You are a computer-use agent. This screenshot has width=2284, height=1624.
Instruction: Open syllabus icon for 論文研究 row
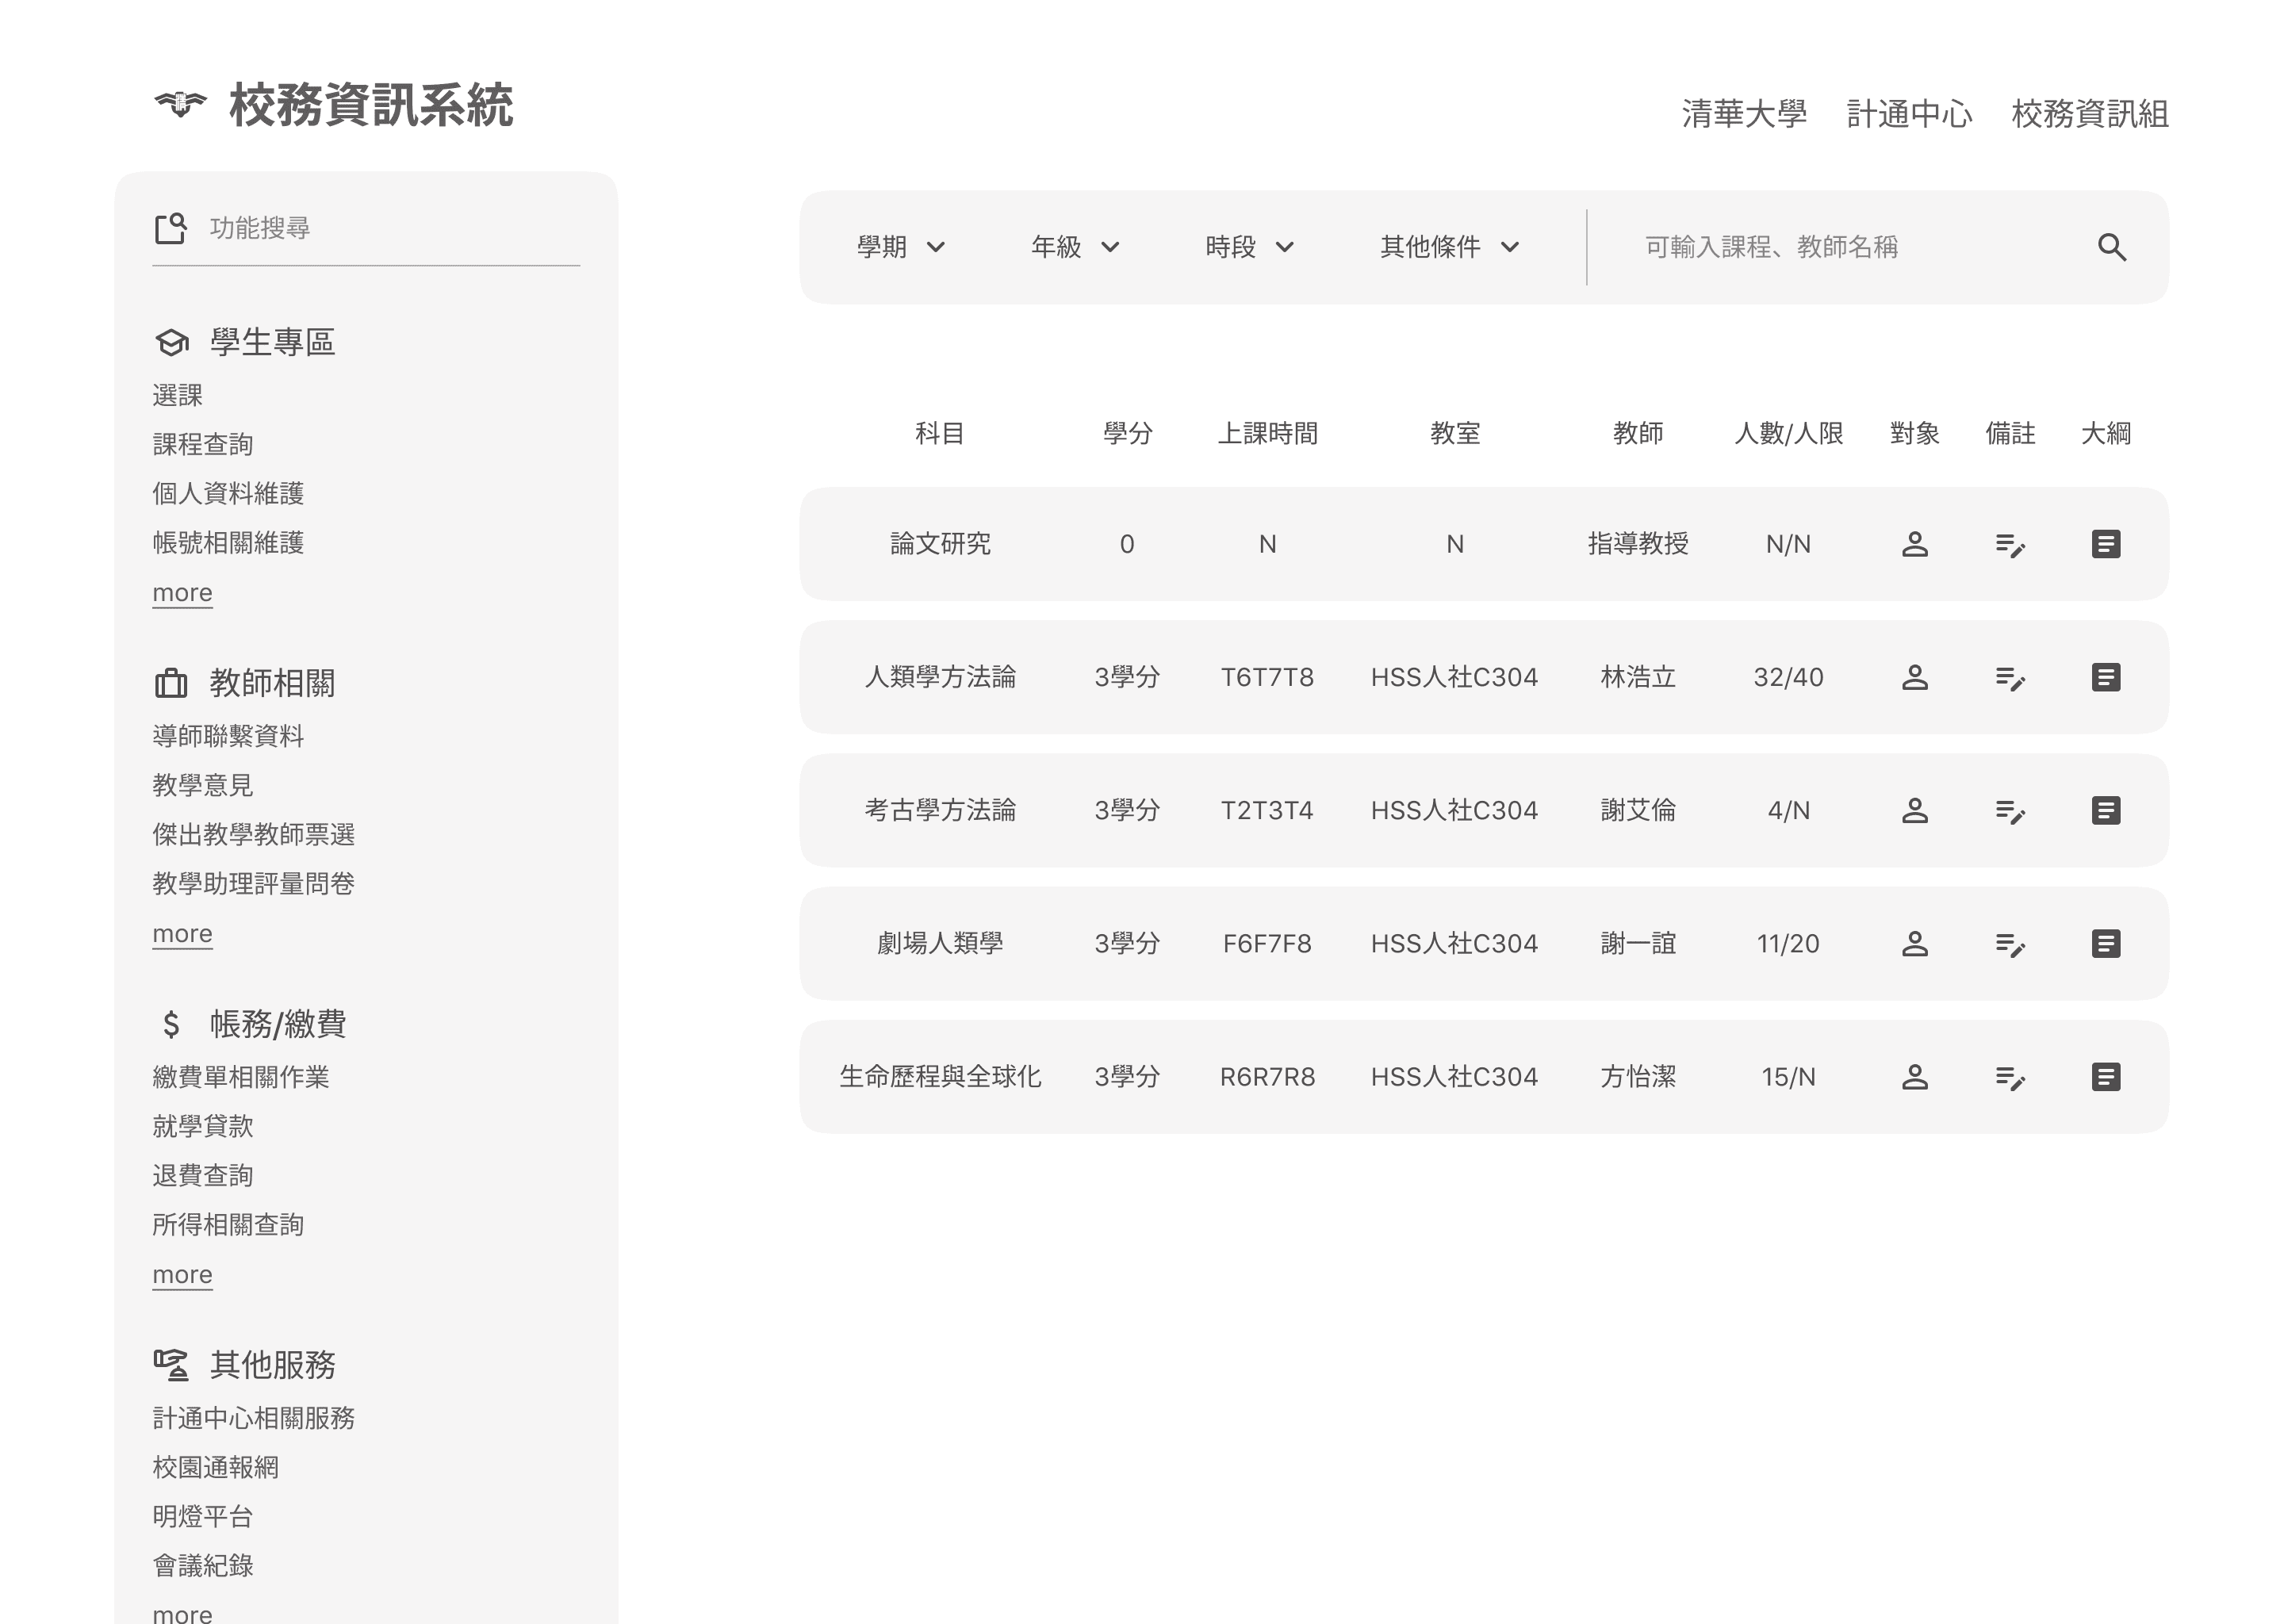pos(2105,544)
